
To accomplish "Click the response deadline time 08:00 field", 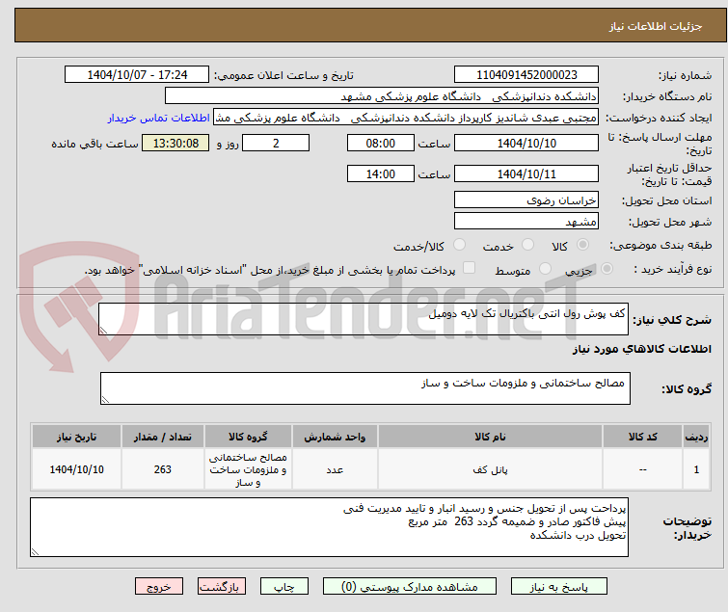I will [x=381, y=143].
